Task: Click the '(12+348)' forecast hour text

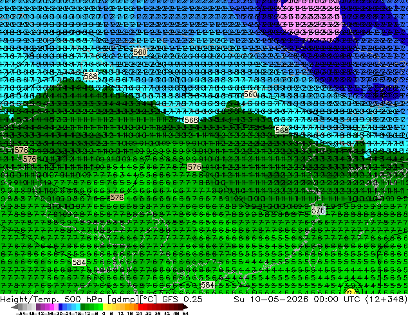Action: click(x=386, y=300)
